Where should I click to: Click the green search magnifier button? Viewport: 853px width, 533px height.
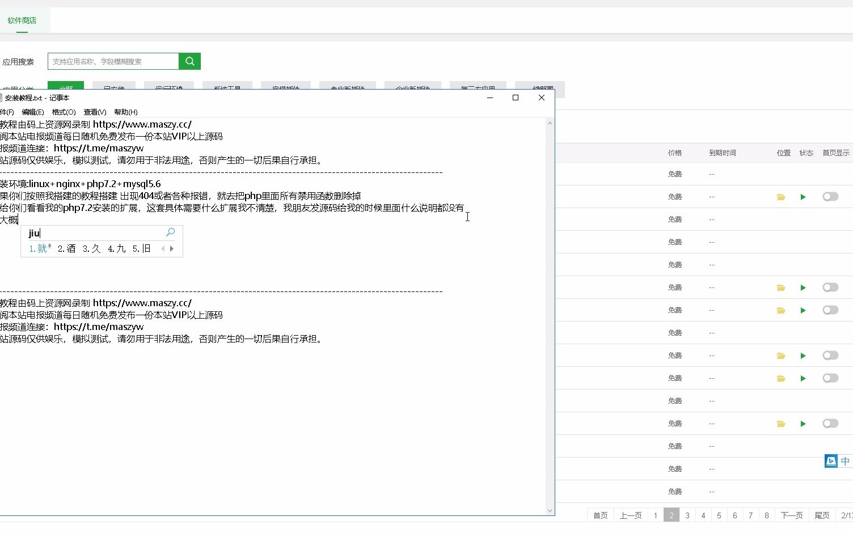point(189,61)
